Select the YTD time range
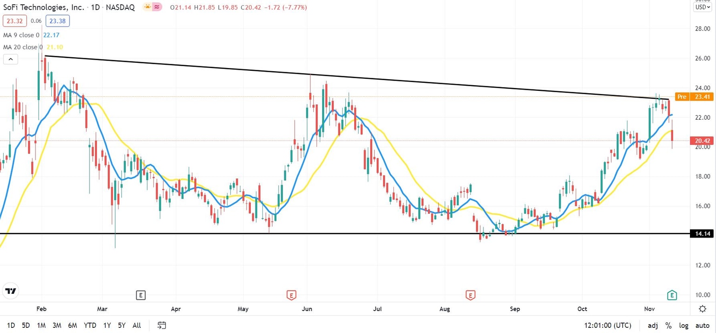Image resolution: width=716 pixels, height=333 pixels. (x=90, y=326)
